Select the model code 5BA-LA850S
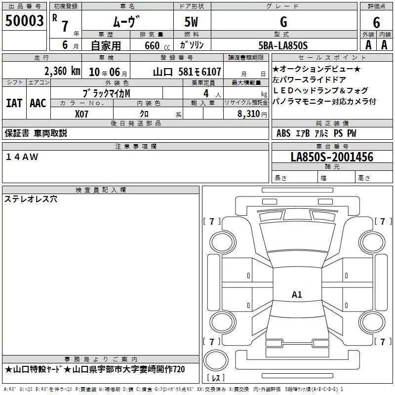The image size is (395, 395). [283, 45]
